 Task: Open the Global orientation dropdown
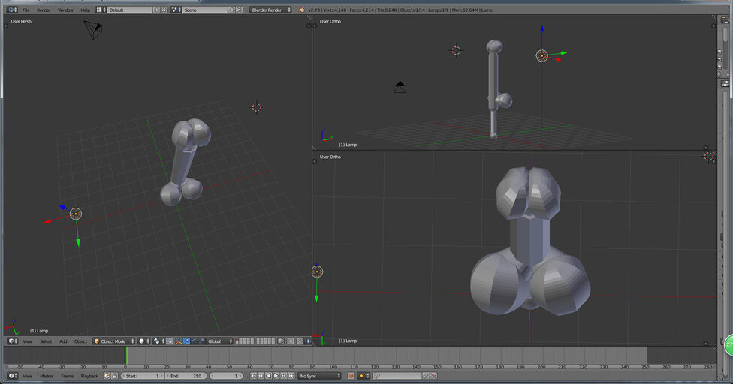[220, 341]
